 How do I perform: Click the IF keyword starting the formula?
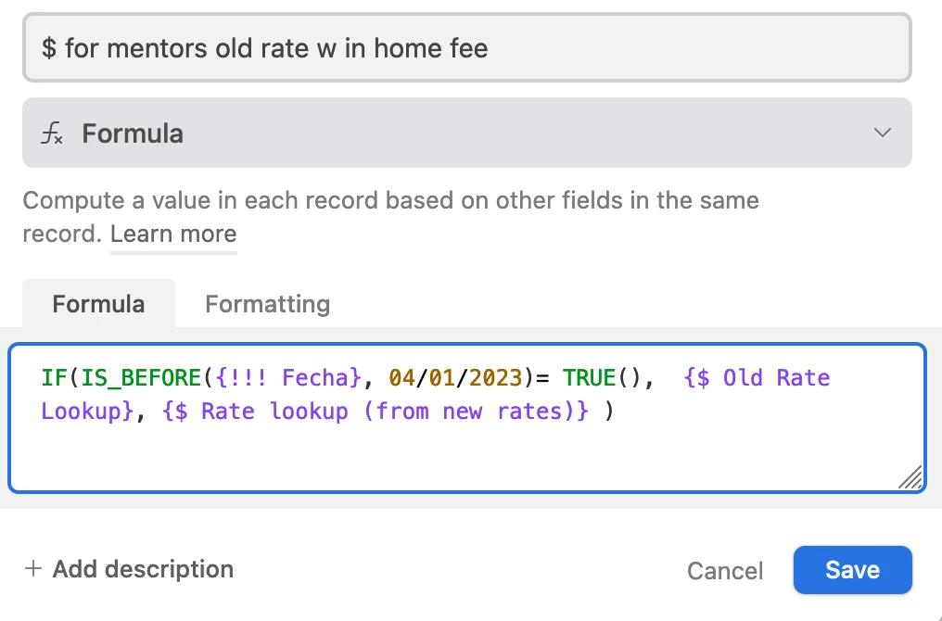pyautogui.click(x=54, y=377)
